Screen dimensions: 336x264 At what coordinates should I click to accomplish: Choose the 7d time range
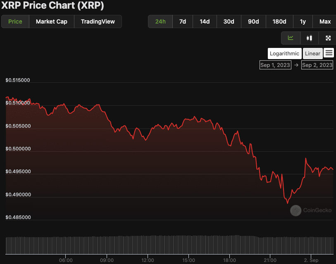[x=182, y=21]
